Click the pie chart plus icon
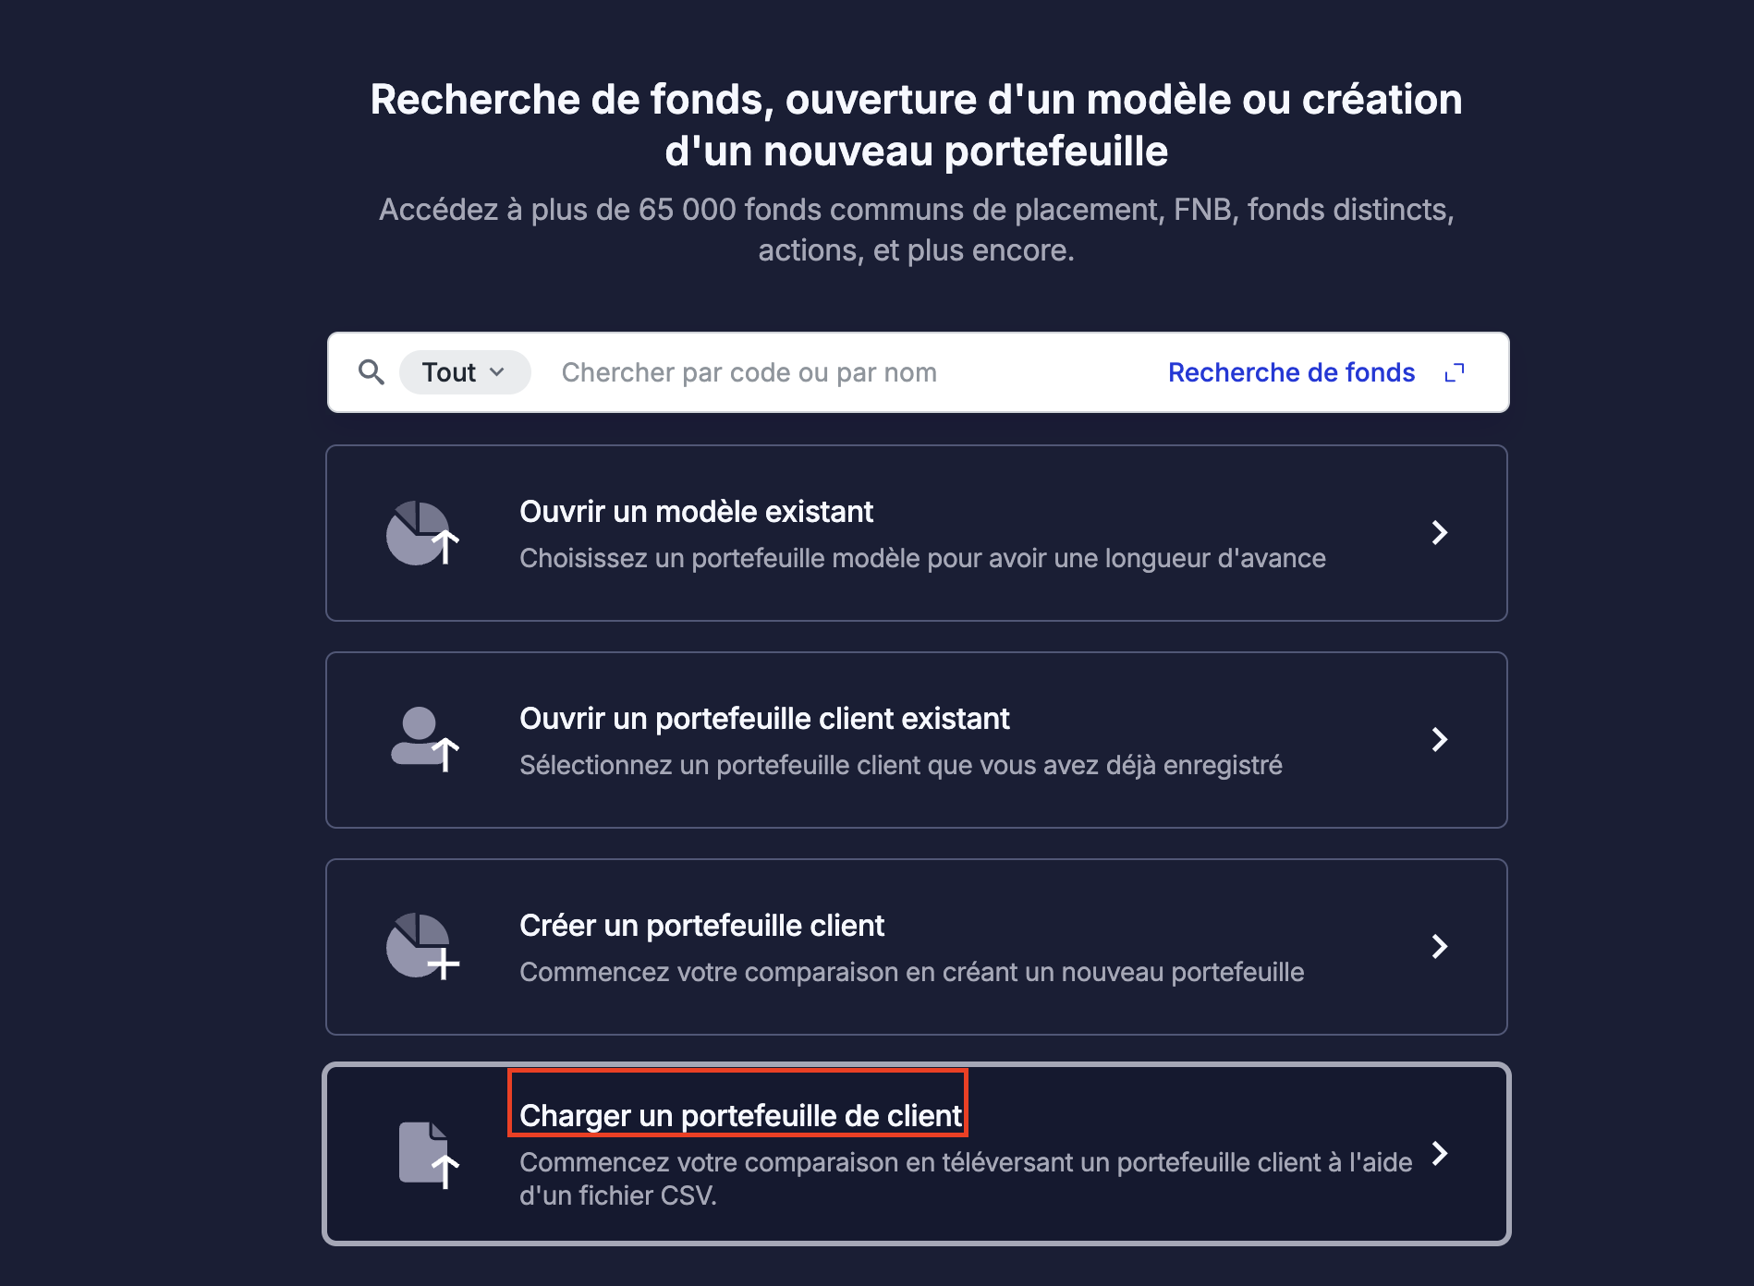This screenshot has height=1286, width=1754. tap(422, 946)
